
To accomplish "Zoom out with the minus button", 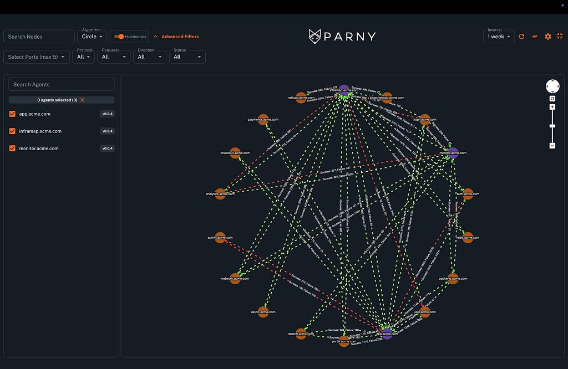I will [x=552, y=146].
